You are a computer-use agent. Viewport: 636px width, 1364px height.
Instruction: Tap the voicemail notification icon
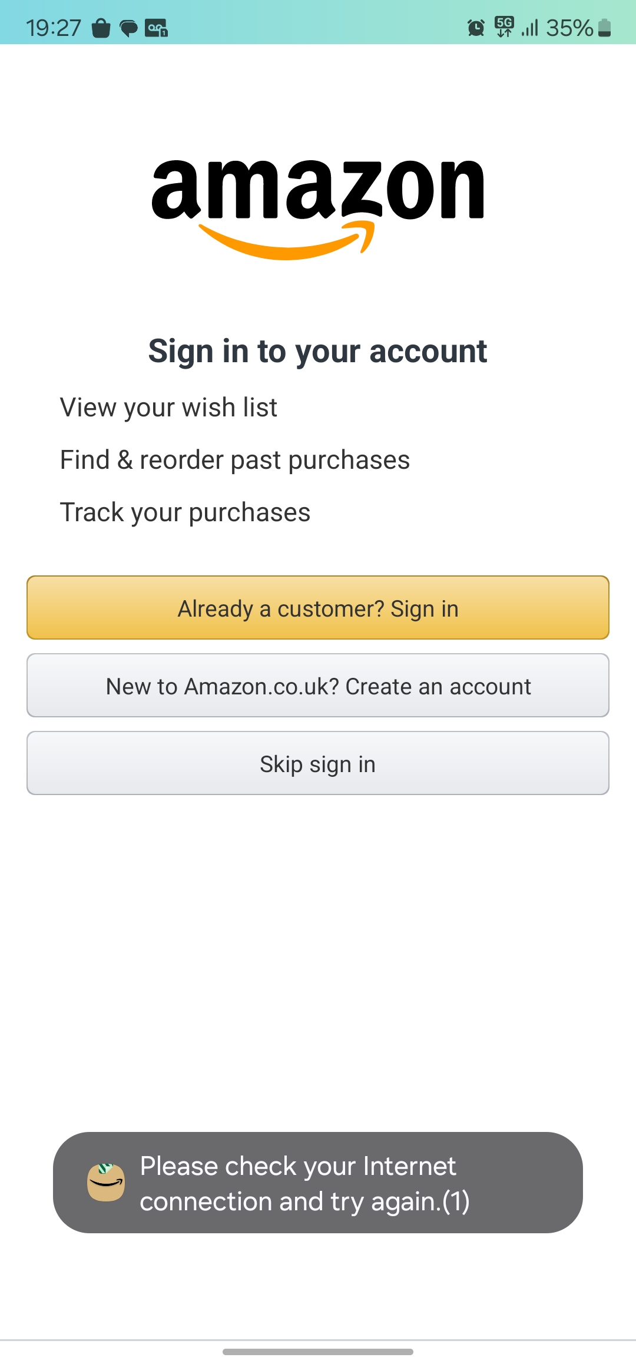click(157, 28)
